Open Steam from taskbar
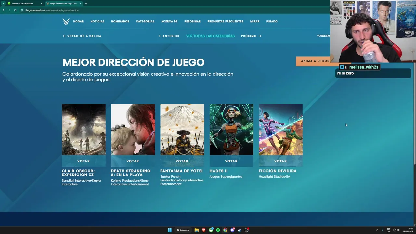416x234 pixels. [x=240, y=230]
